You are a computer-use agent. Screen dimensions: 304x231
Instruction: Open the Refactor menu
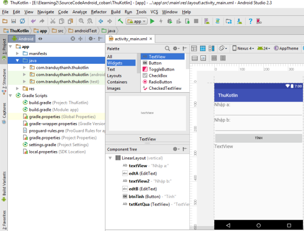tap(99, 12)
